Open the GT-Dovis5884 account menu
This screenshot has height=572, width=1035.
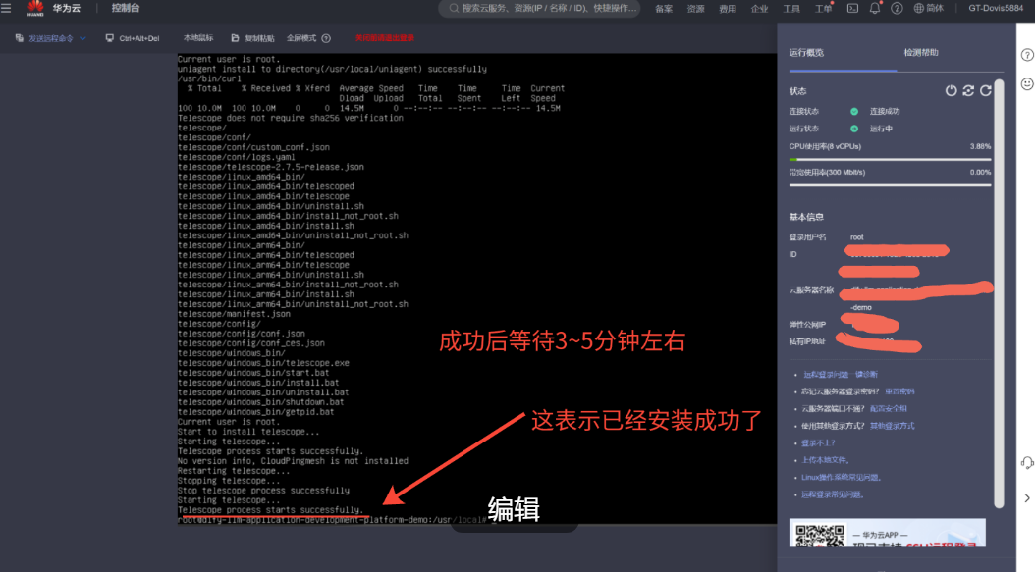tap(995, 8)
